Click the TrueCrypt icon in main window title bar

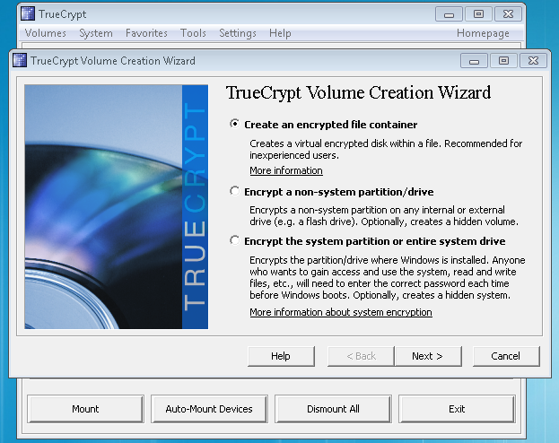click(x=28, y=13)
